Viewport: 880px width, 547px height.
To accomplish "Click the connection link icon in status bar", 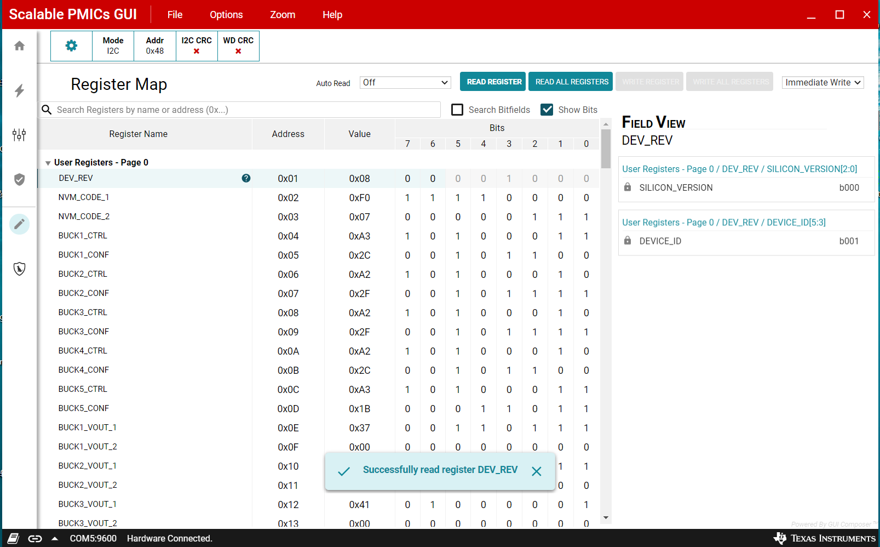I will click(x=35, y=539).
